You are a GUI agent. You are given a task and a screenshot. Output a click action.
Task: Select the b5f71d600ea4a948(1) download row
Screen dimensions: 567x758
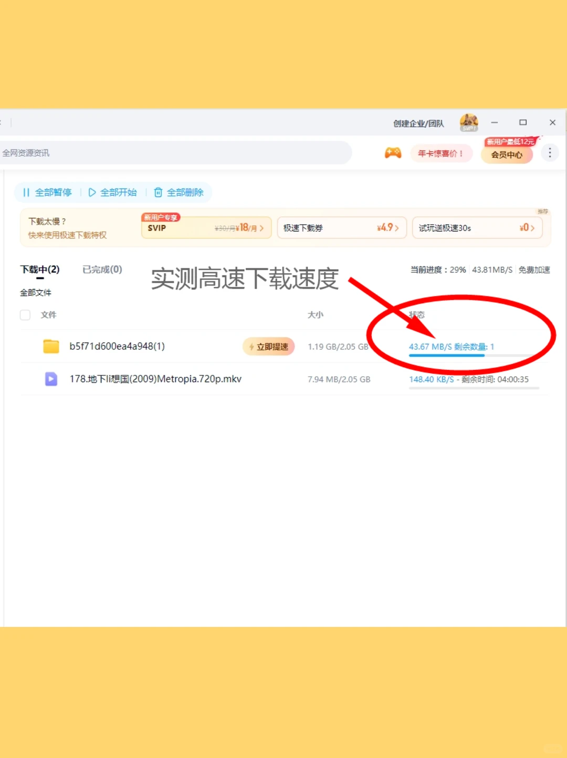117,346
